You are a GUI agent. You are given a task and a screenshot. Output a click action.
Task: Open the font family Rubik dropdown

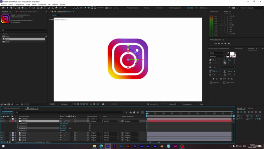click(217, 53)
